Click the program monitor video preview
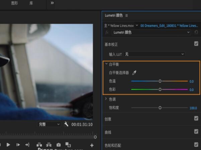Image resolution: width=201 pixels, height=150 pixels. click(x=46, y=72)
